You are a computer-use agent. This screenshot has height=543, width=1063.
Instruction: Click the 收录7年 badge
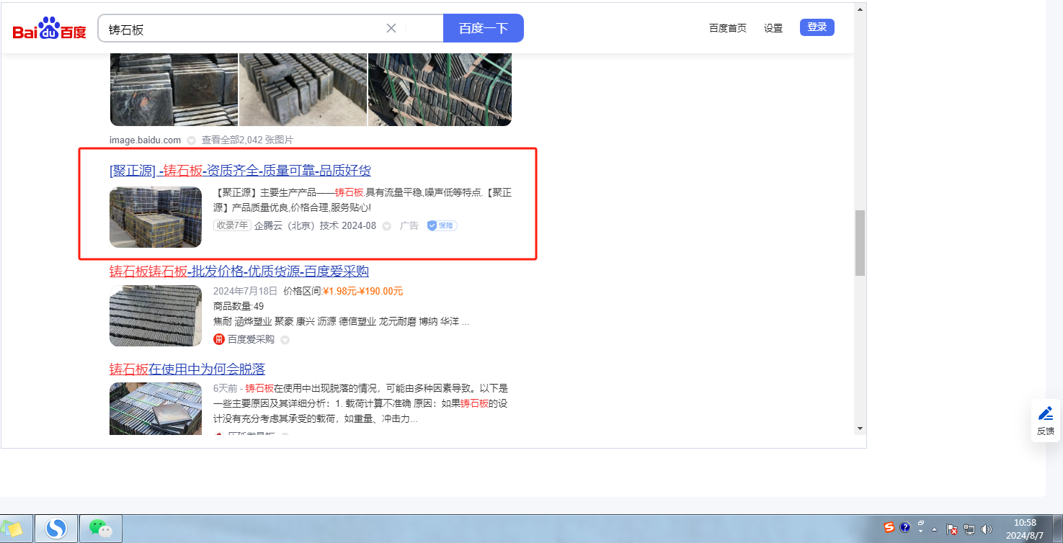232,225
